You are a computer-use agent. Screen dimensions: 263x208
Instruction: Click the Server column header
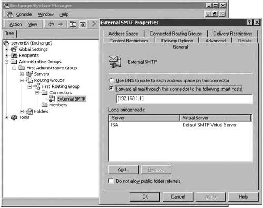[x=145, y=118]
